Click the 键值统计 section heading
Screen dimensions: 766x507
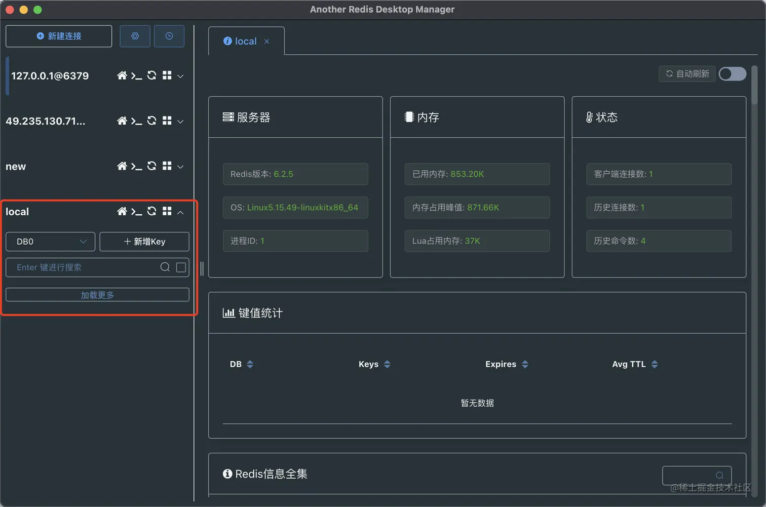[253, 313]
